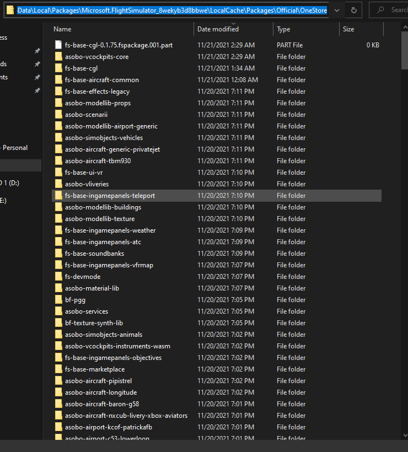Screen dimensions: 408x452
Task: Click the scroll up arrow of the file list
Action: pyautogui.click(x=404, y=26)
